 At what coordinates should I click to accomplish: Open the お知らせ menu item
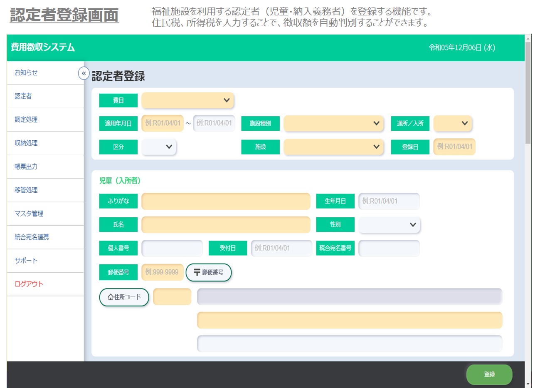26,73
